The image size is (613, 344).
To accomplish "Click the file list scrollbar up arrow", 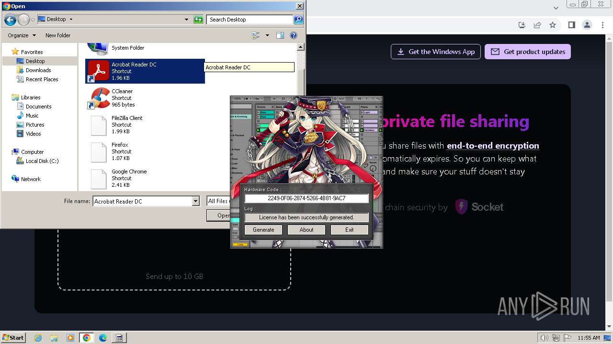I will coord(301,47).
